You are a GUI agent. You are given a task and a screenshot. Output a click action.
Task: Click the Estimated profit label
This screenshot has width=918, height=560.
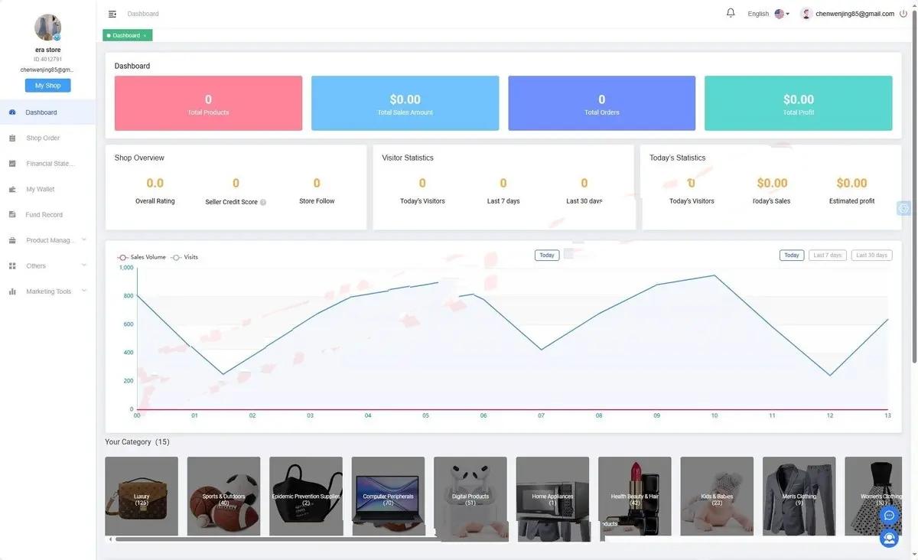[x=851, y=201]
